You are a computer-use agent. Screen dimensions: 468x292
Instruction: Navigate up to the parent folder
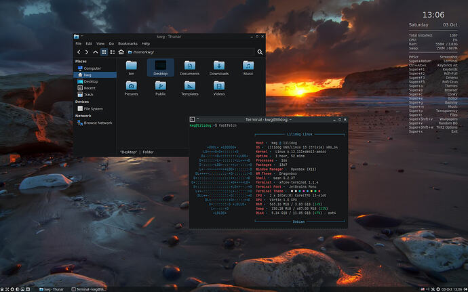[95, 52]
